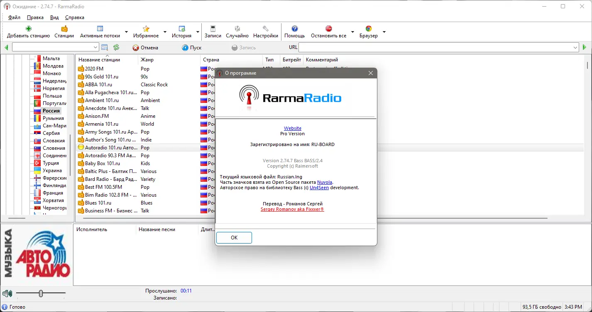The image size is (592, 312).
Task: Open the Записи recordings icon
Action: point(213,29)
